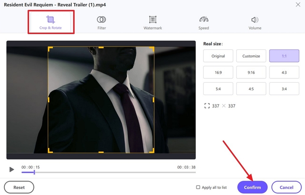This screenshot has height=195, width=305.
Task: Click the Real size label
Action: [x=213, y=44]
